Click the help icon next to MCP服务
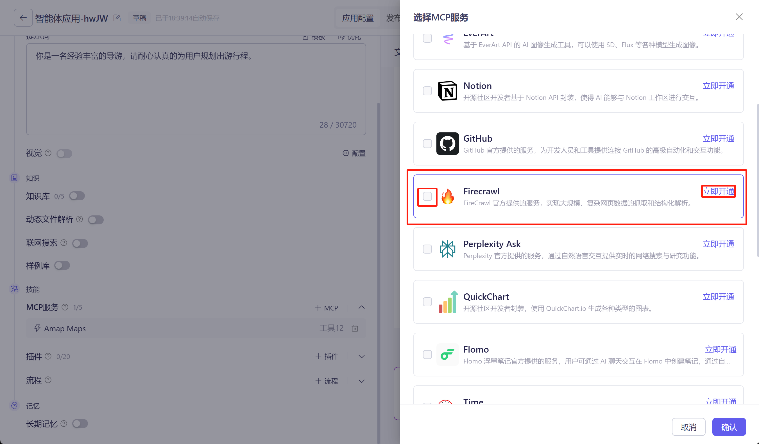 coord(65,307)
